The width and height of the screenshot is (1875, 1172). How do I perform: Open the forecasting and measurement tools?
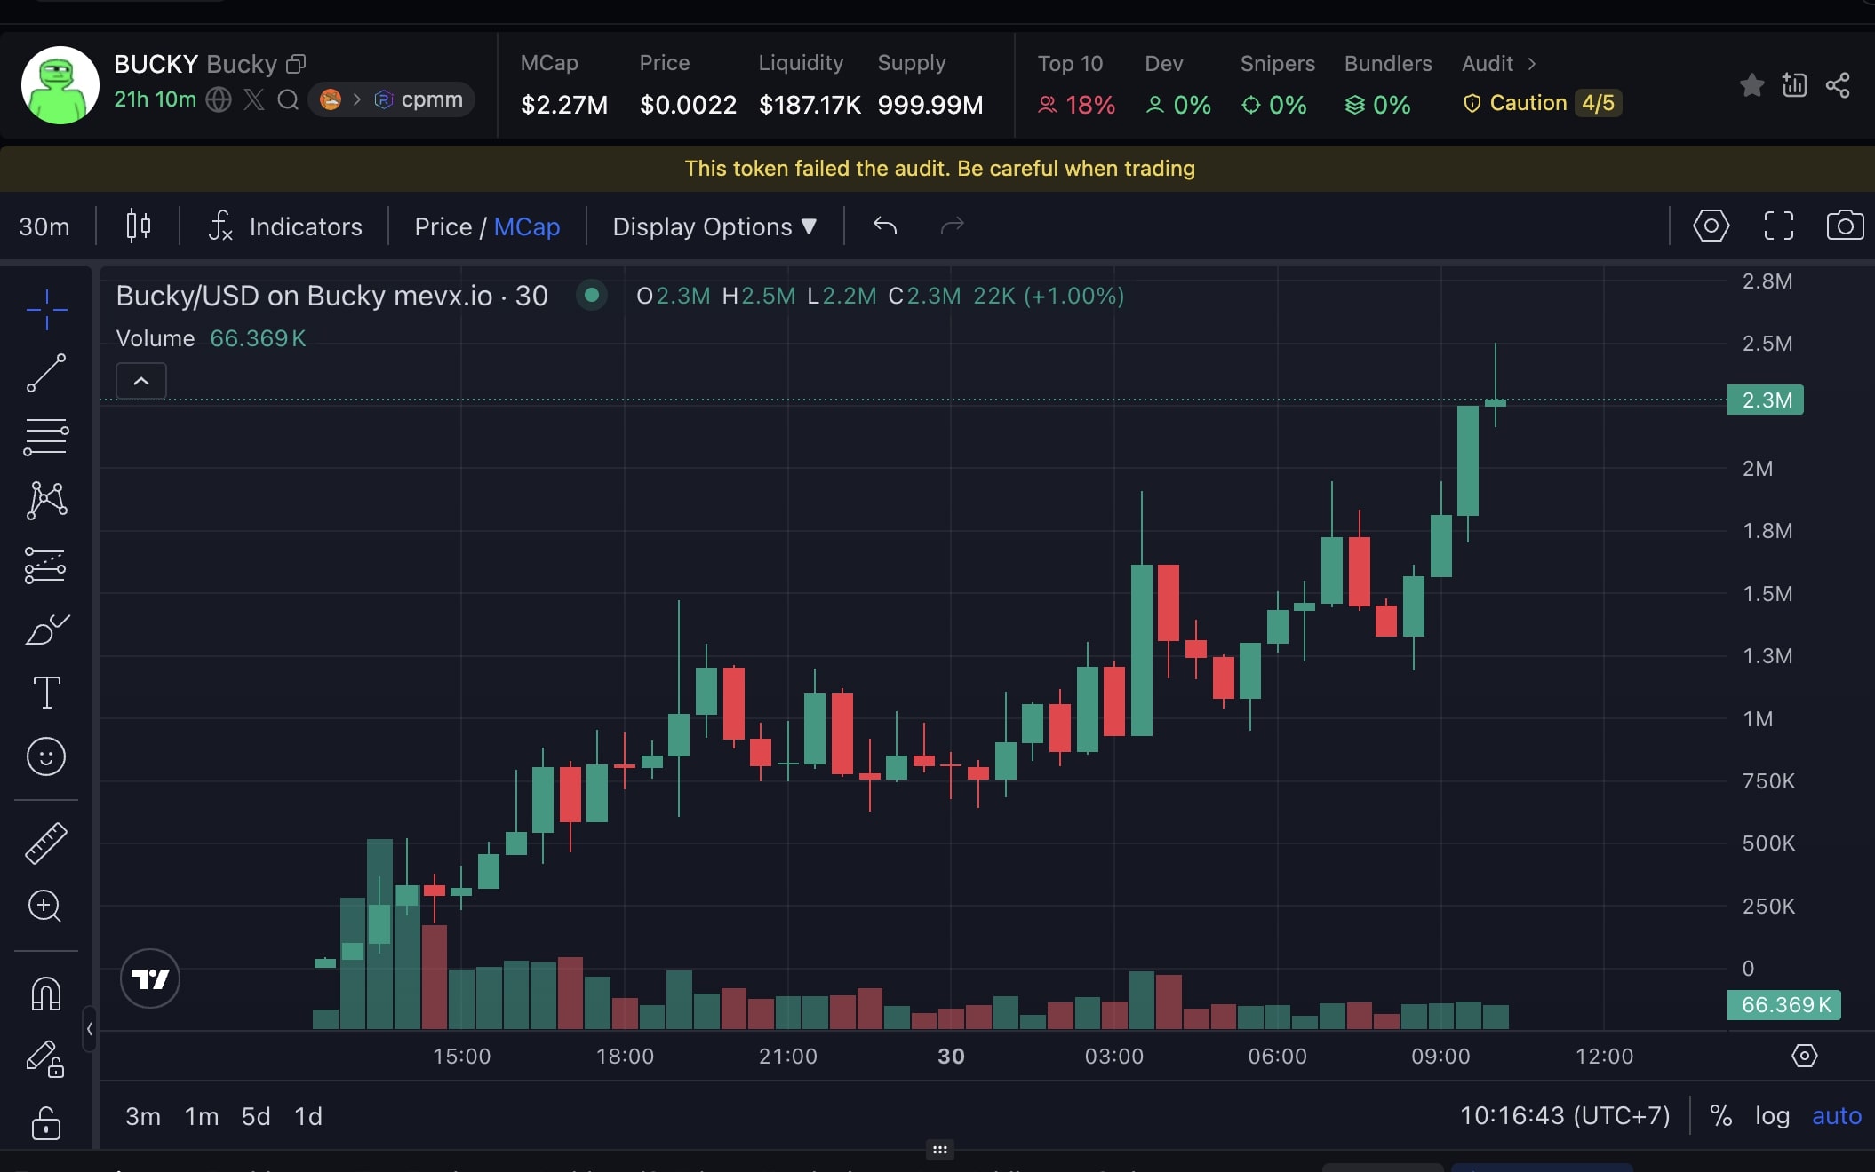coord(46,565)
